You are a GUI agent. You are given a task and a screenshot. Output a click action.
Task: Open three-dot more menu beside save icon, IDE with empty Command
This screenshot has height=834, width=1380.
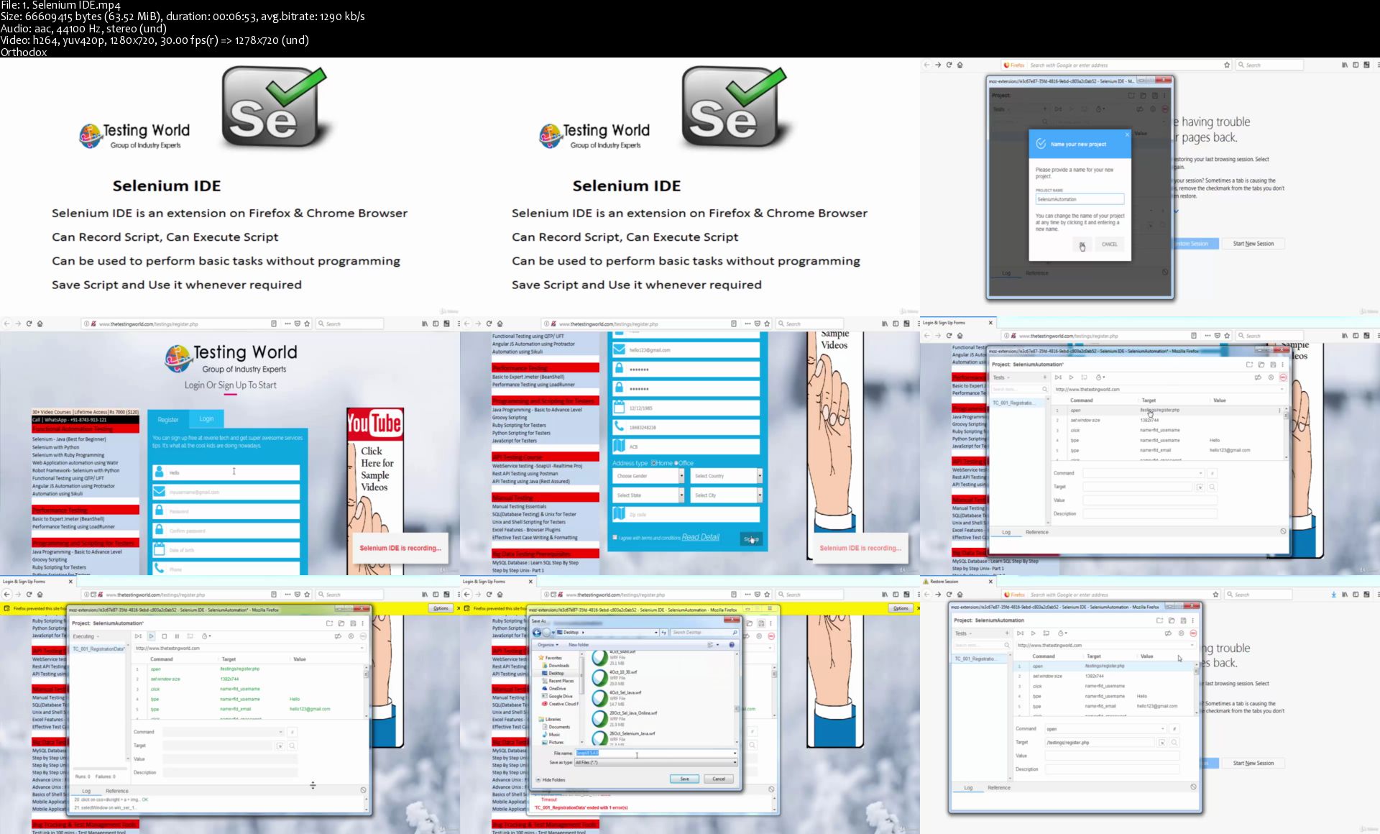pyautogui.click(x=1282, y=365)
